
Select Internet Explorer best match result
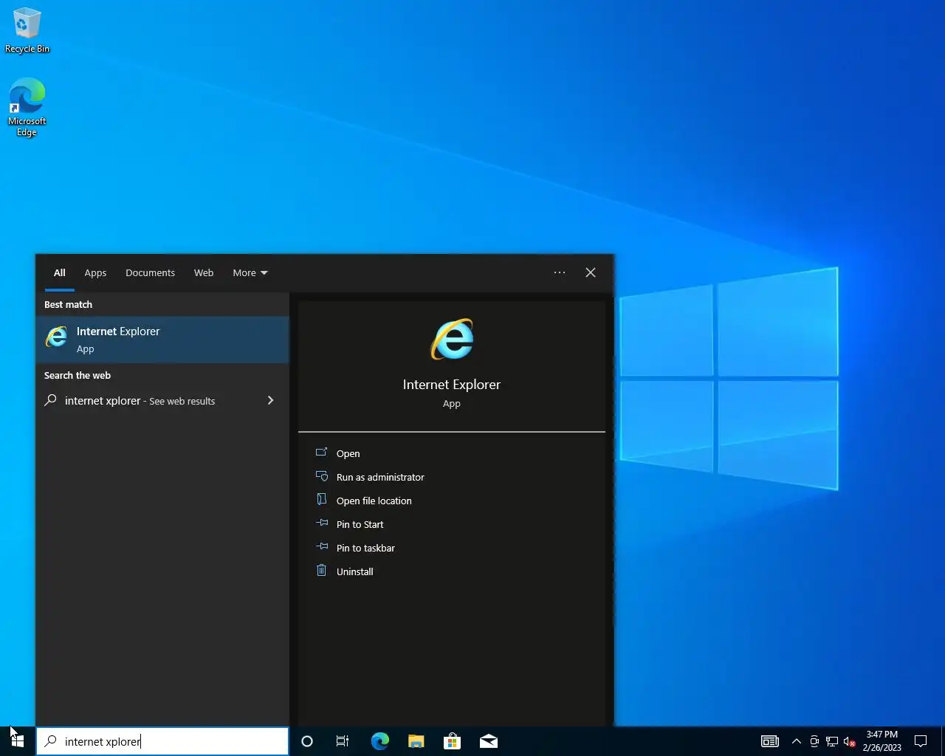(x=162, y=340)
